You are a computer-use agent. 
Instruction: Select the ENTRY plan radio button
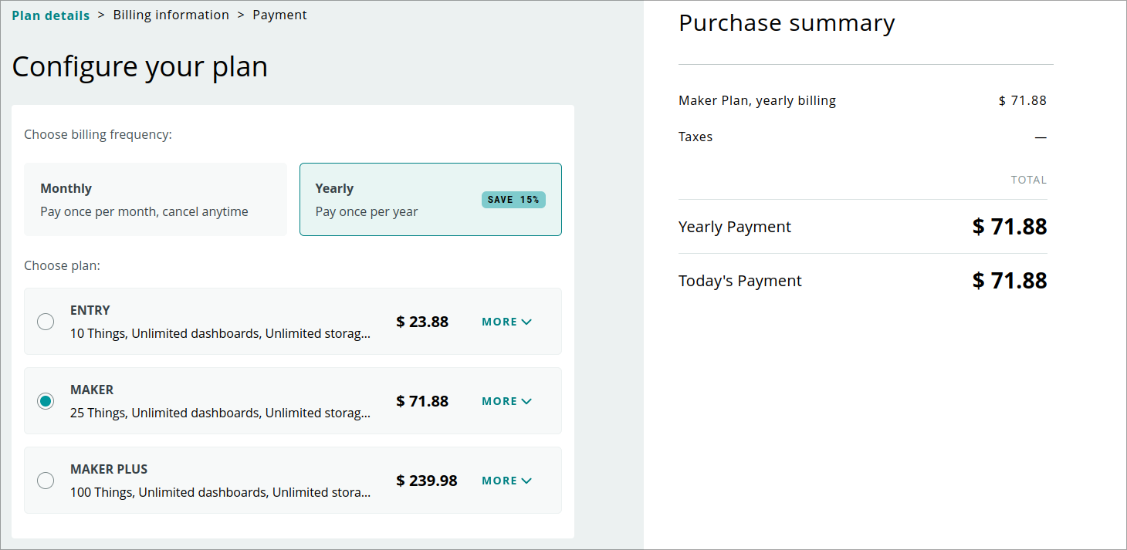(x=46, y=322)
